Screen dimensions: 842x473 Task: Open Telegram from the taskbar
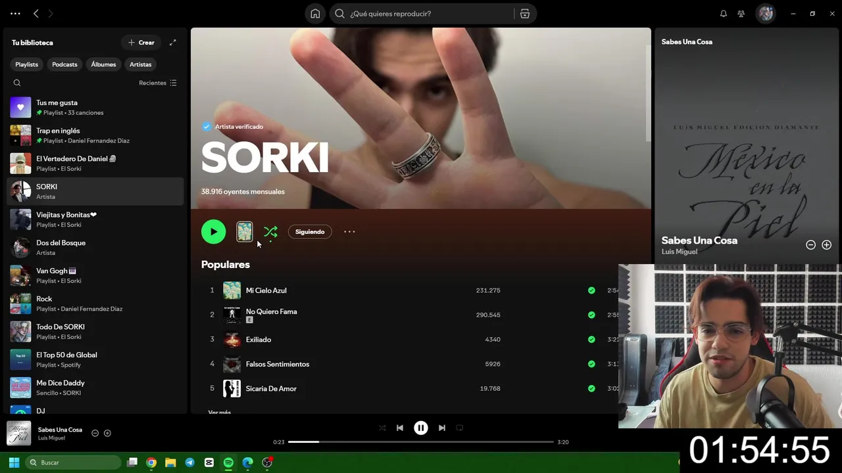point(189,462)
